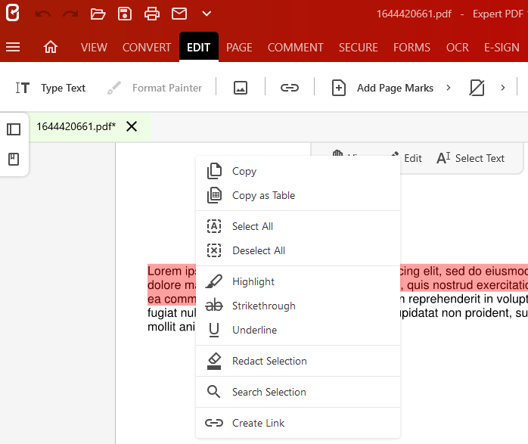Click the Search magnifier icon
The width and height of the screenshot is (528, 444).
214,392
